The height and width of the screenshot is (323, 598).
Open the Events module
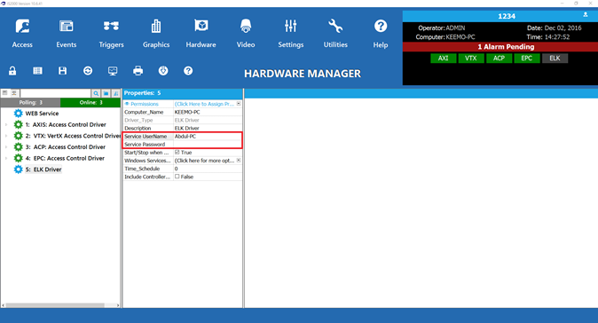[x=67, y=34]
